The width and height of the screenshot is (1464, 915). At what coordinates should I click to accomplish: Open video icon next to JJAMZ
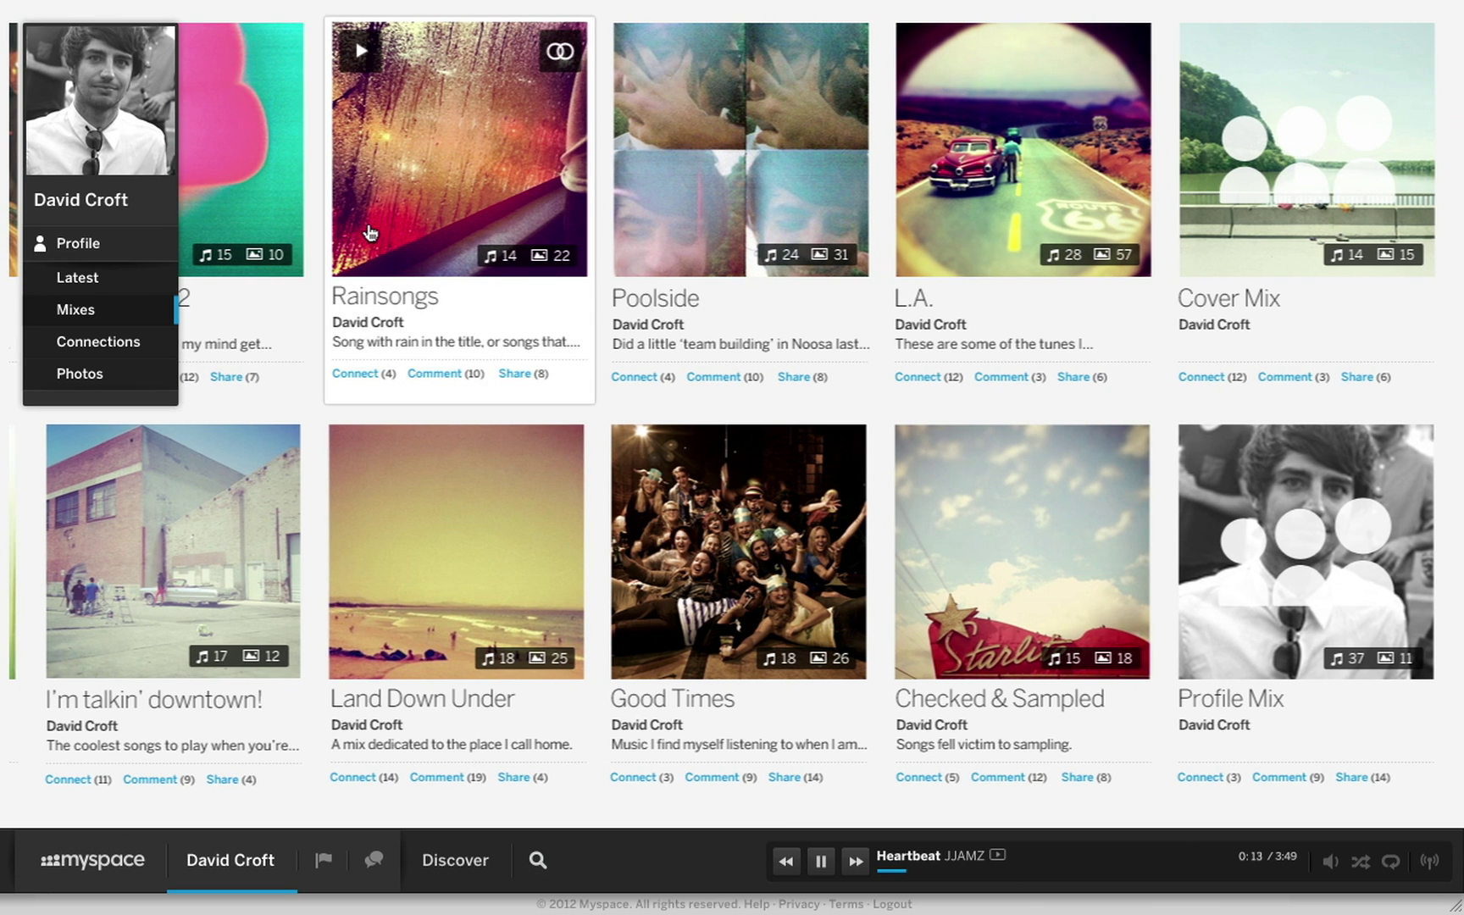pyautogui.click(x=998, y=855)
